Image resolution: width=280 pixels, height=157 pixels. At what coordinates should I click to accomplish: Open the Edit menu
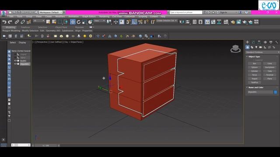pos(11,17)
